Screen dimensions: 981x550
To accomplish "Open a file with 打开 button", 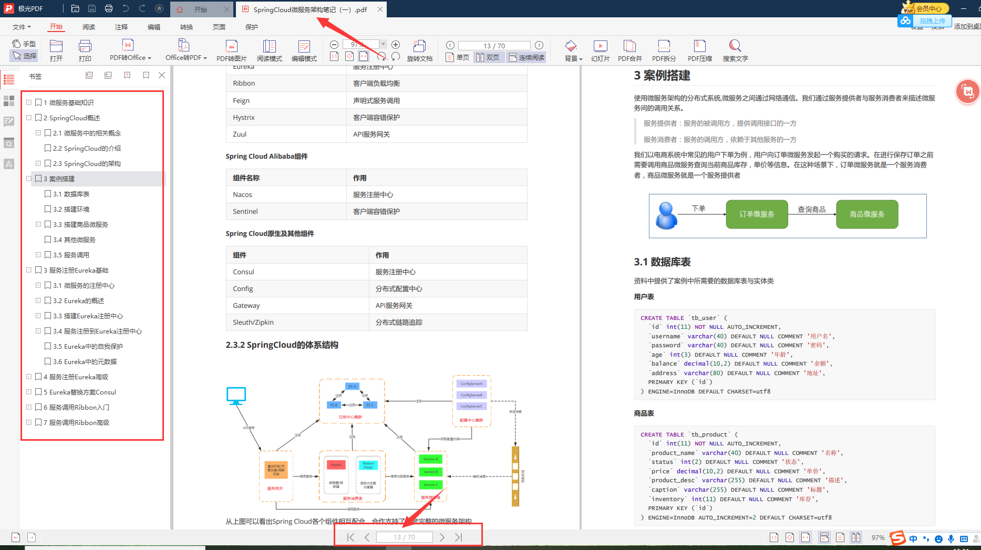I will (x=56, y=51).
